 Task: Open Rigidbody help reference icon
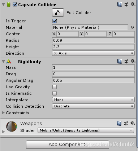(120, 61)
